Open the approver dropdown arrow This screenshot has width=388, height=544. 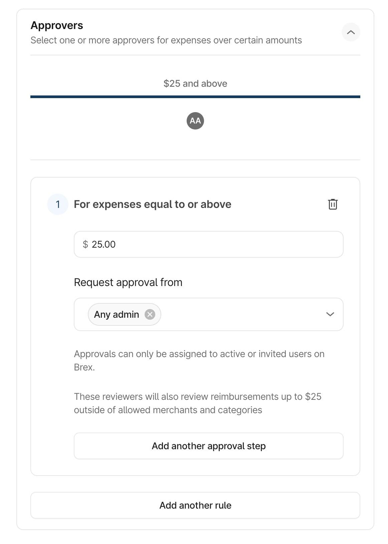330,314
